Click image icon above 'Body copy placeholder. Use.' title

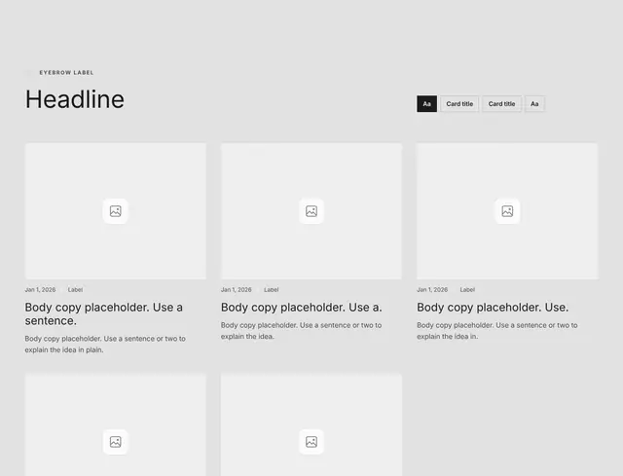(507, 211)
